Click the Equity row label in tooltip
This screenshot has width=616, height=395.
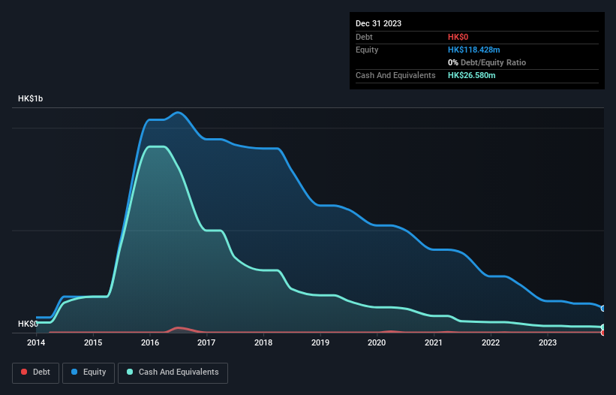pyautogui.click(x=367, y=50)
